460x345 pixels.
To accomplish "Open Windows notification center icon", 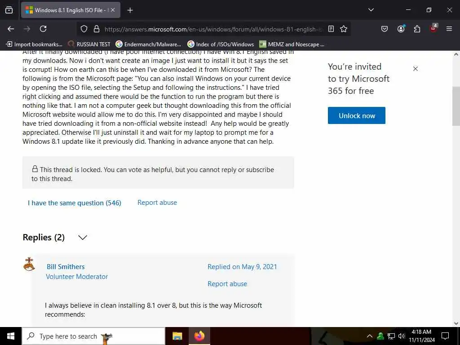I will (445, 336).
